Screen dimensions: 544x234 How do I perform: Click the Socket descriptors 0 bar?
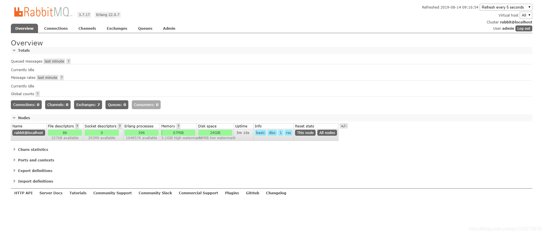pyautogui.click(x=102, y=133)
